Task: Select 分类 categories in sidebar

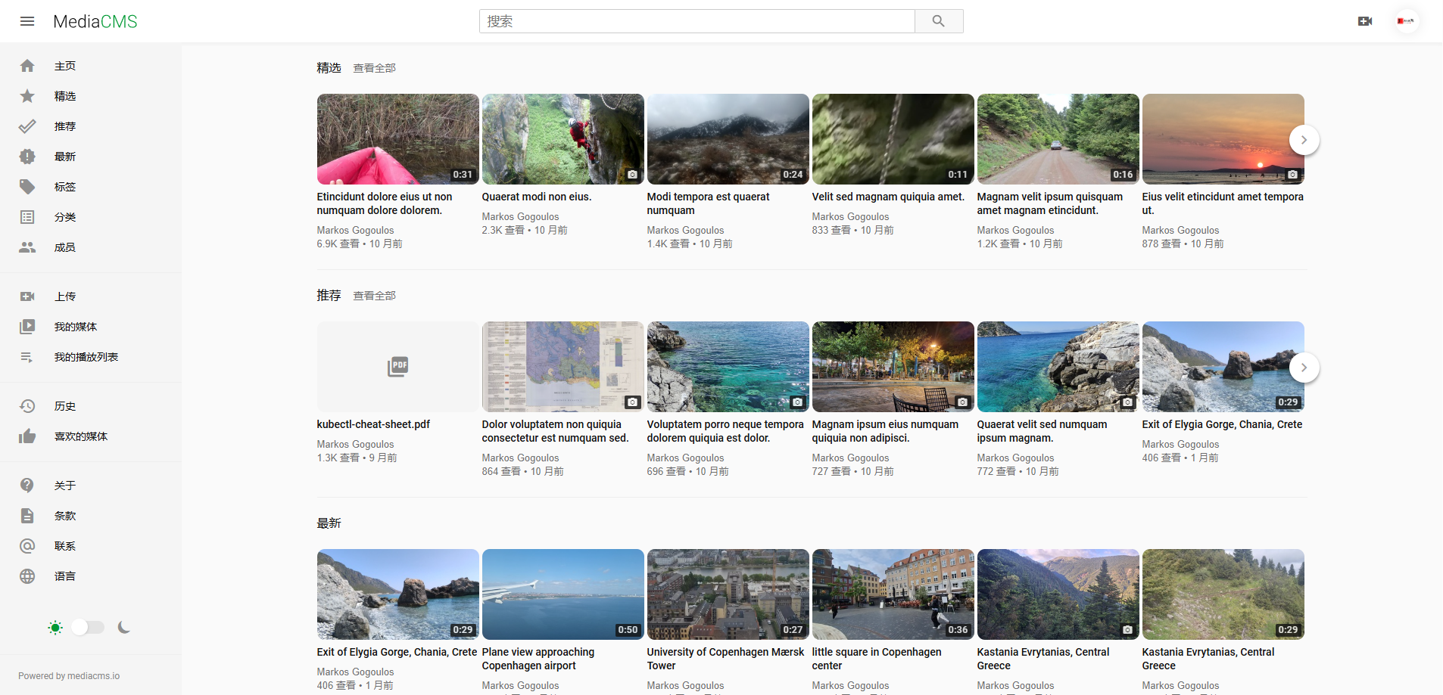Action: pos(65,217)
